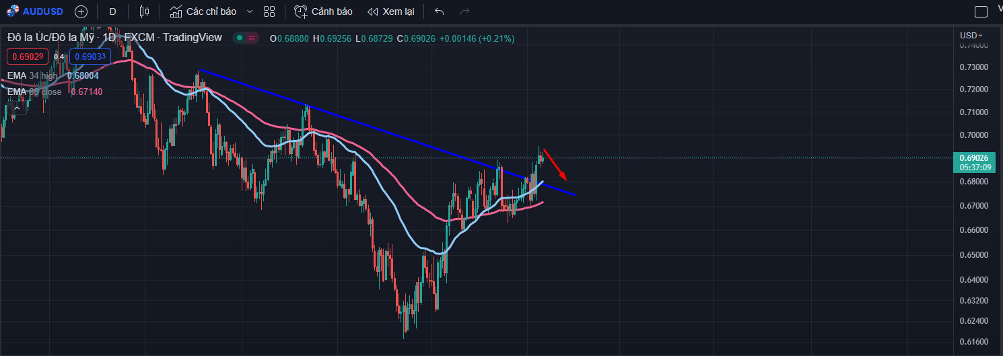Open the indicator templates grid icon

[269, 11]
